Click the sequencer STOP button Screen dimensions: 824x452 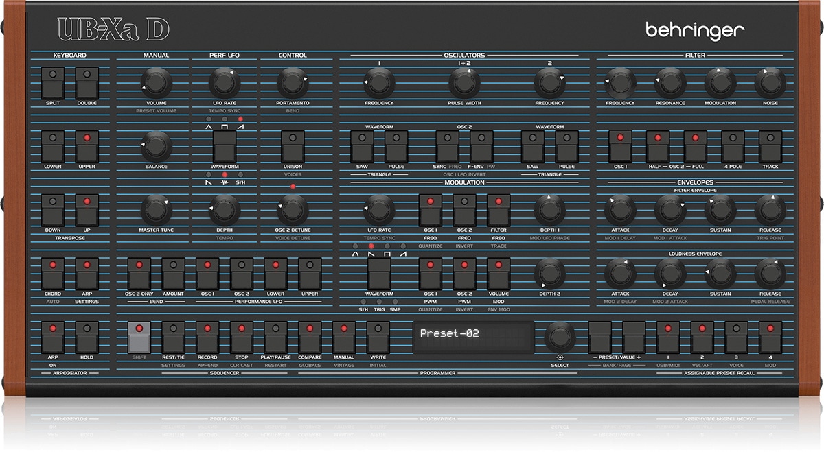tap(242, 337)
